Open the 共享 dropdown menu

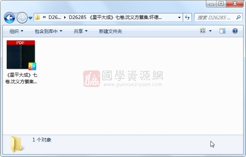tap(80, 31)
